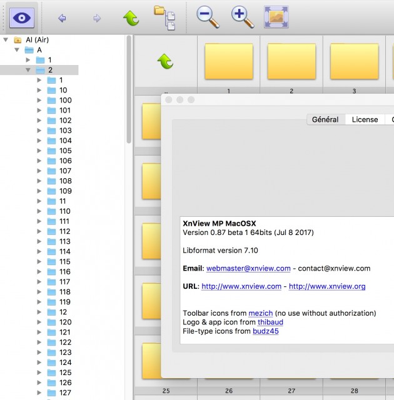
Task: Click thumbnail label 25 in browser
Action: pyautogui.click(x=166, y=391)
